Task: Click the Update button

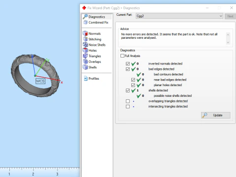Action: tap(216, 115)
